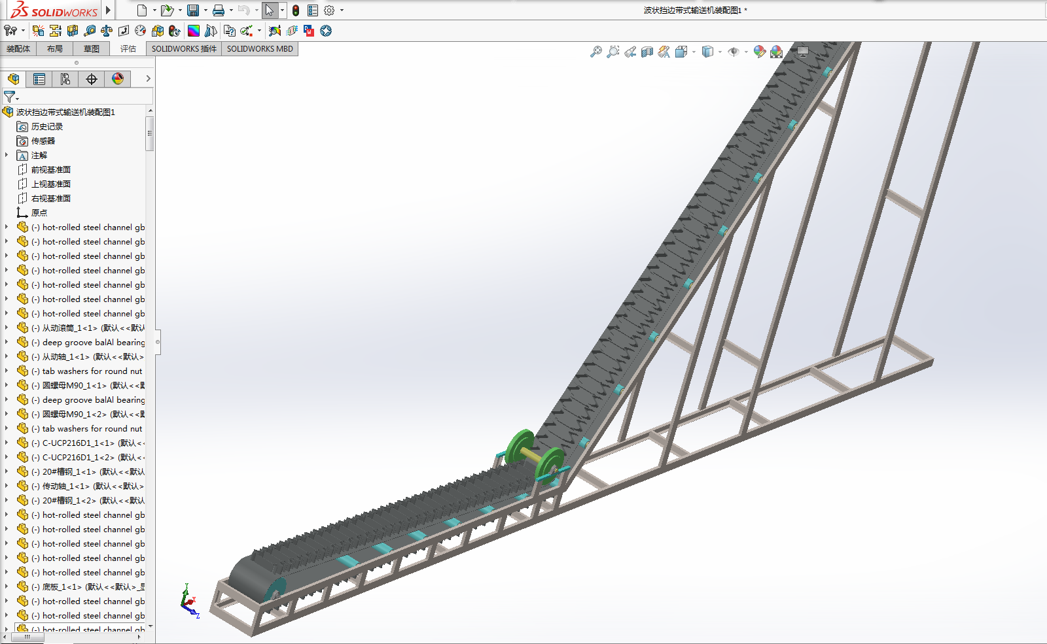Screen dimensions: 1047x644
Task: Click the feature tree vertical scrollbar
Action: [150, 133]
